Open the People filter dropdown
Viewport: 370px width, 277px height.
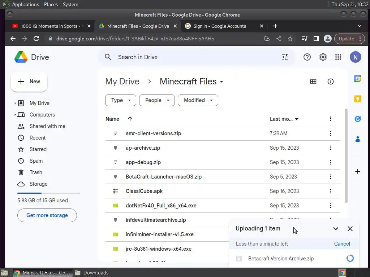157,100
